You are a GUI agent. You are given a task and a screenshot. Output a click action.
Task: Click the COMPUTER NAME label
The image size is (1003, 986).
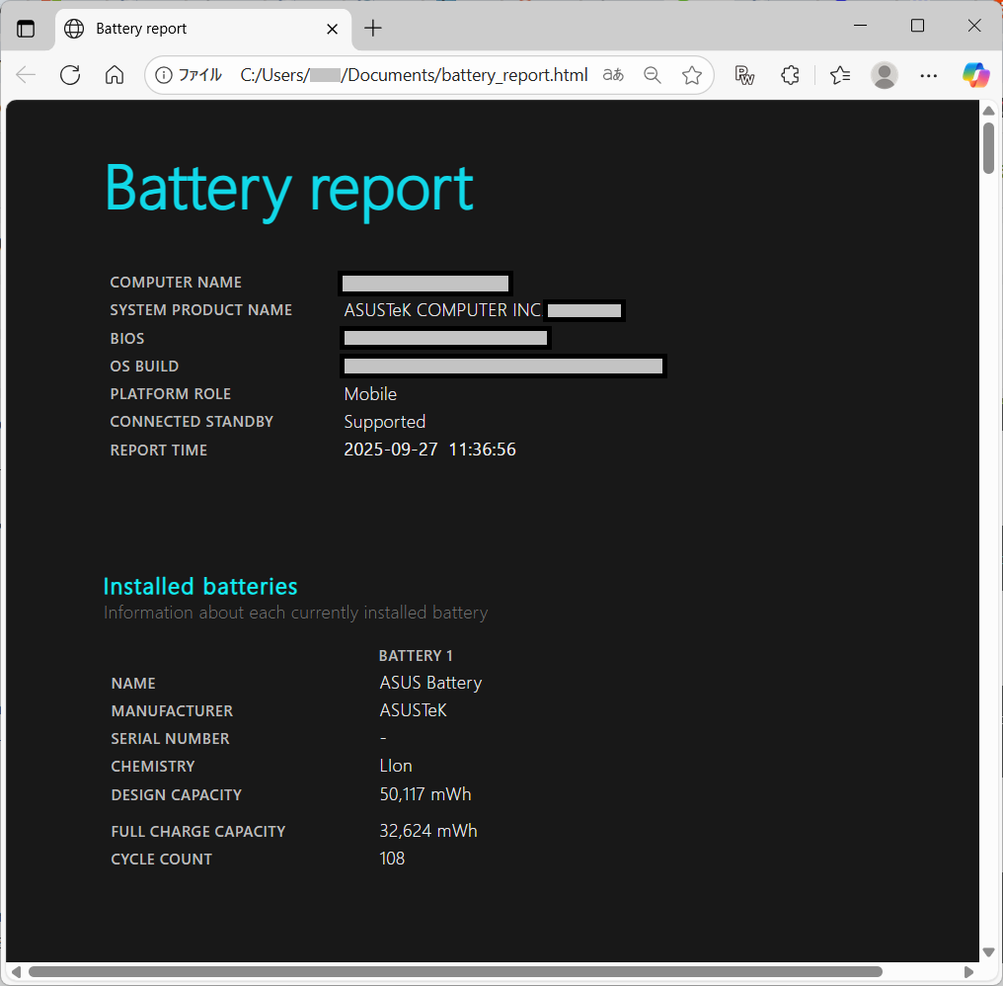[x=176, y=283]
